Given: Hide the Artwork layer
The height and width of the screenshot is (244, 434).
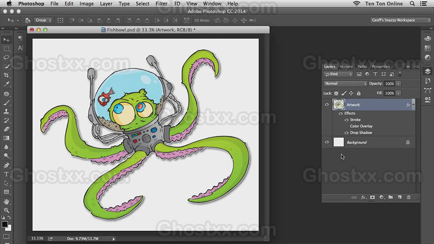Looking at the screenshot, I should pyautogui.click(x=326, y=105).
